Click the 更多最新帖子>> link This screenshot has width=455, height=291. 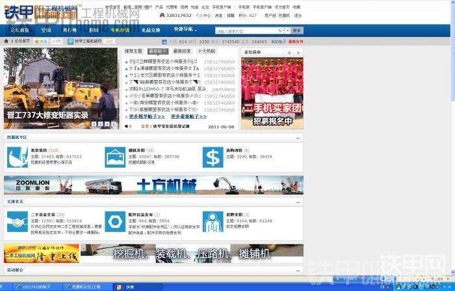[188, 116]
